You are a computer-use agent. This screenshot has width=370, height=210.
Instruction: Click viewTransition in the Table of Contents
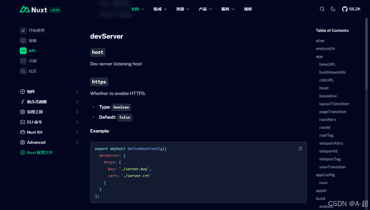pyautogui.click(x=332, y=167)
